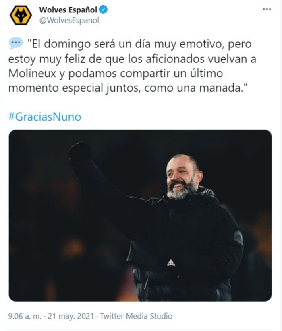Open the Twitter Media Studio source link
The image size is (282, 331).
[136, 316]
